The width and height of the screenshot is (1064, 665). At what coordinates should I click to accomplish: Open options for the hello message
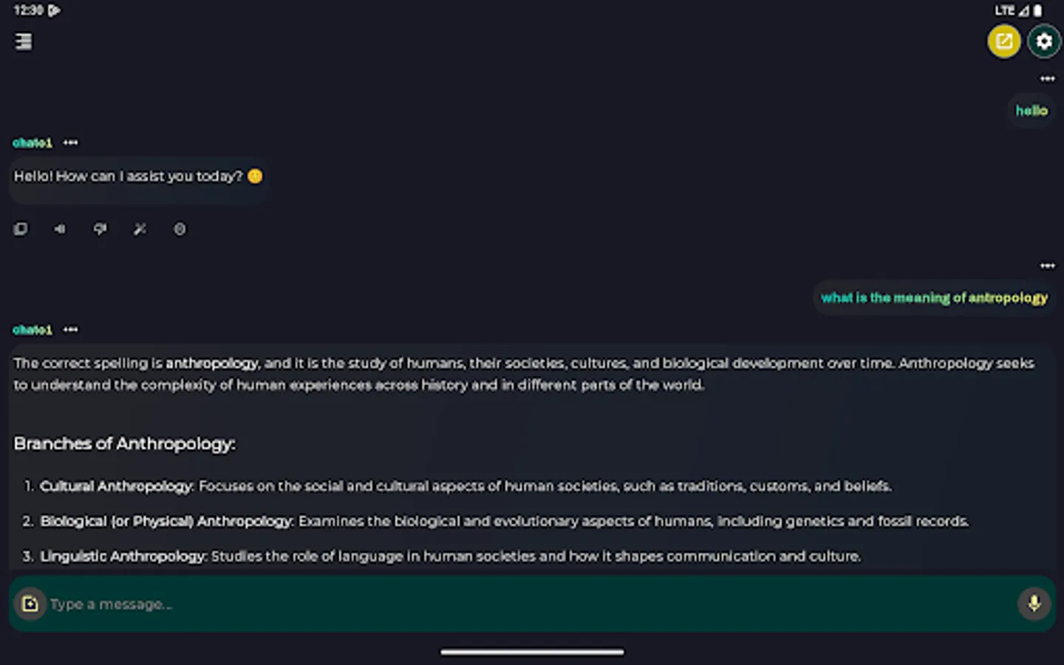[x=1048, y=78]
